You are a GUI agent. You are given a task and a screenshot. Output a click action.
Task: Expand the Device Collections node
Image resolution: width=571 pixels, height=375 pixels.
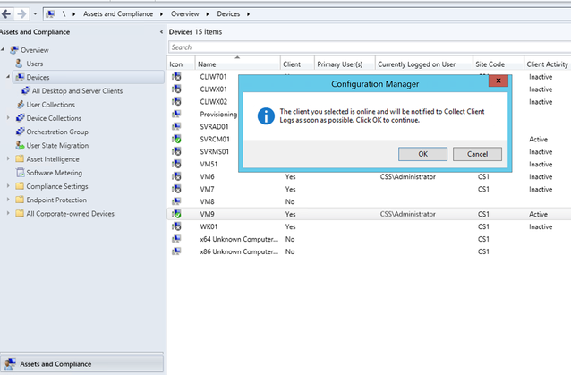pyautogui.click(x=8, y=117)
